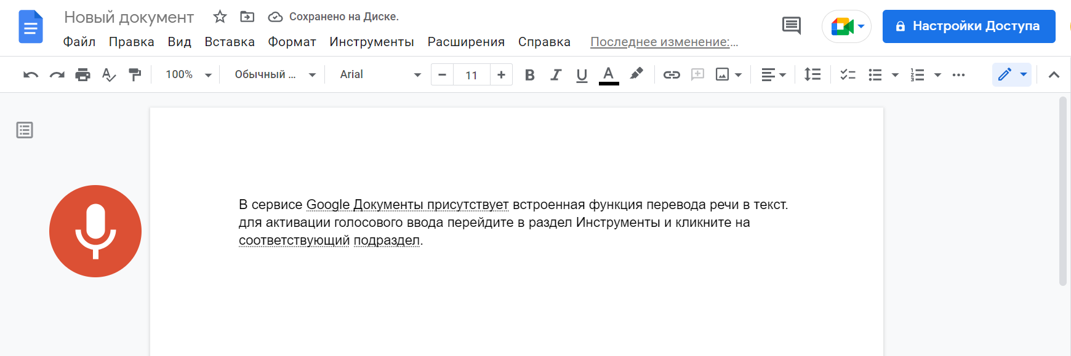Open comment history icon
The width and height of the screenshot is (1071, 356).
coord(791,26)
